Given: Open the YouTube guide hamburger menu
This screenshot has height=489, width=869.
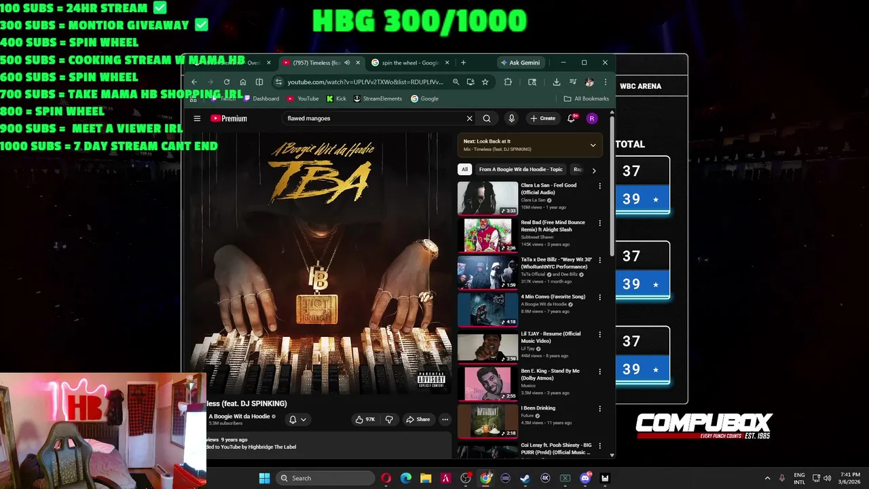Looking at the screenshot, I should pyautogui.click(x=197, y=118).
